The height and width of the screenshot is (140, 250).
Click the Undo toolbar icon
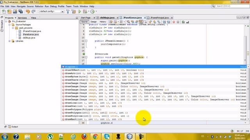(28, 11)
